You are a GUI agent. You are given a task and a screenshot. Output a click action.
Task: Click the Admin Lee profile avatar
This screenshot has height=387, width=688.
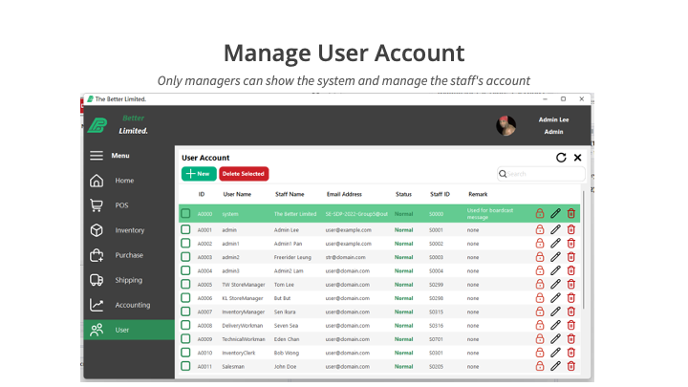(505, 126)
